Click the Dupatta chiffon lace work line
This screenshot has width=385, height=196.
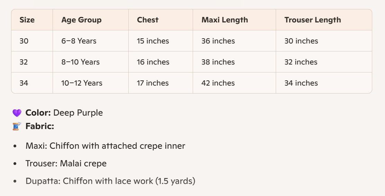tap(110, 181)
